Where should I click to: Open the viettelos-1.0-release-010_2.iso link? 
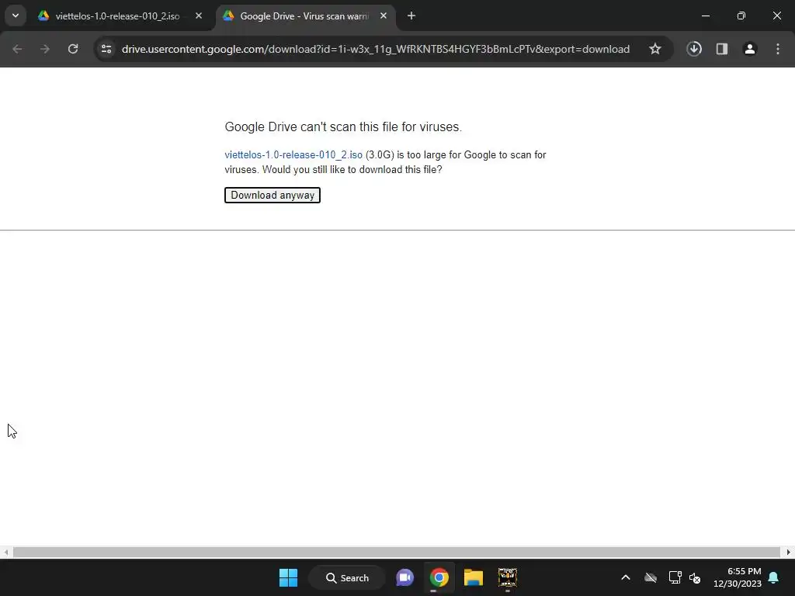(x=293, y=154)
